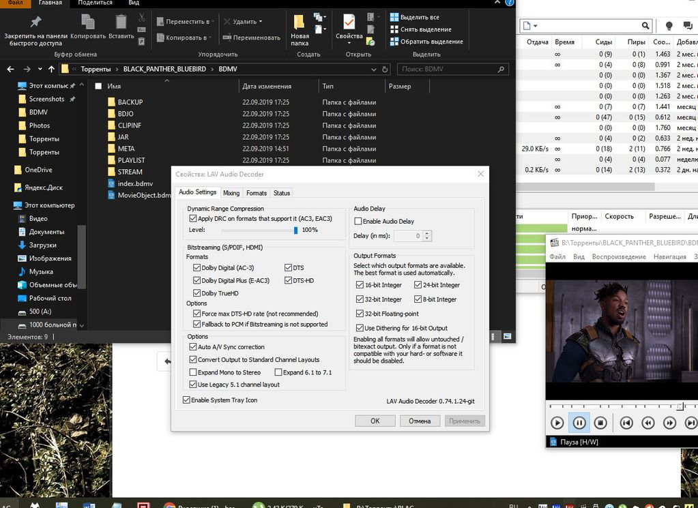698x508 pixels.
Task: Click the Stop button in the media player
Action: coord(600,423)
